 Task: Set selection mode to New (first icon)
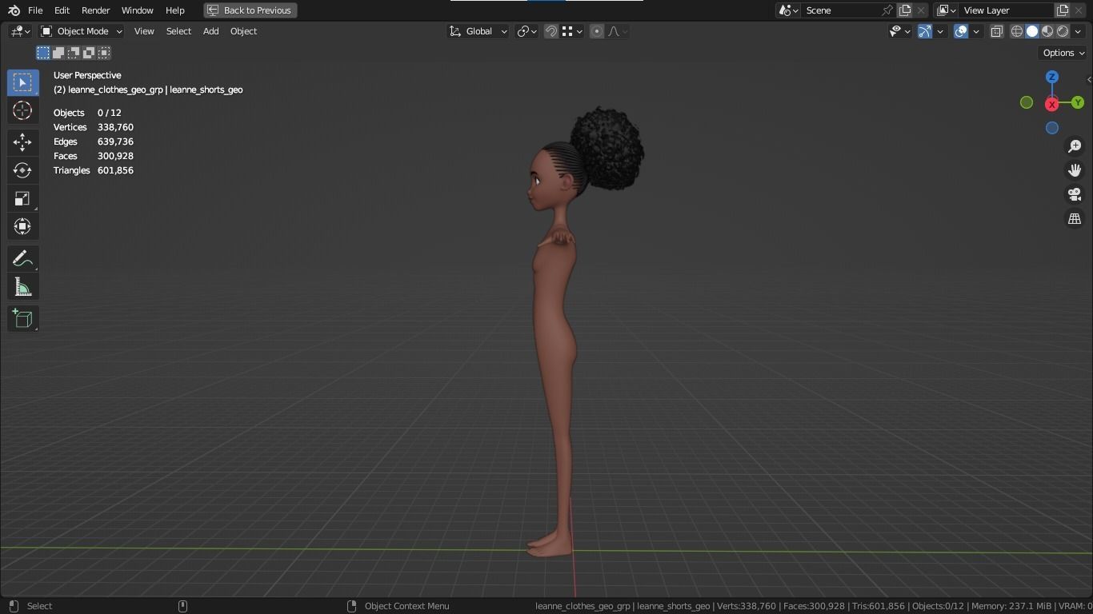tap(43, 53)
